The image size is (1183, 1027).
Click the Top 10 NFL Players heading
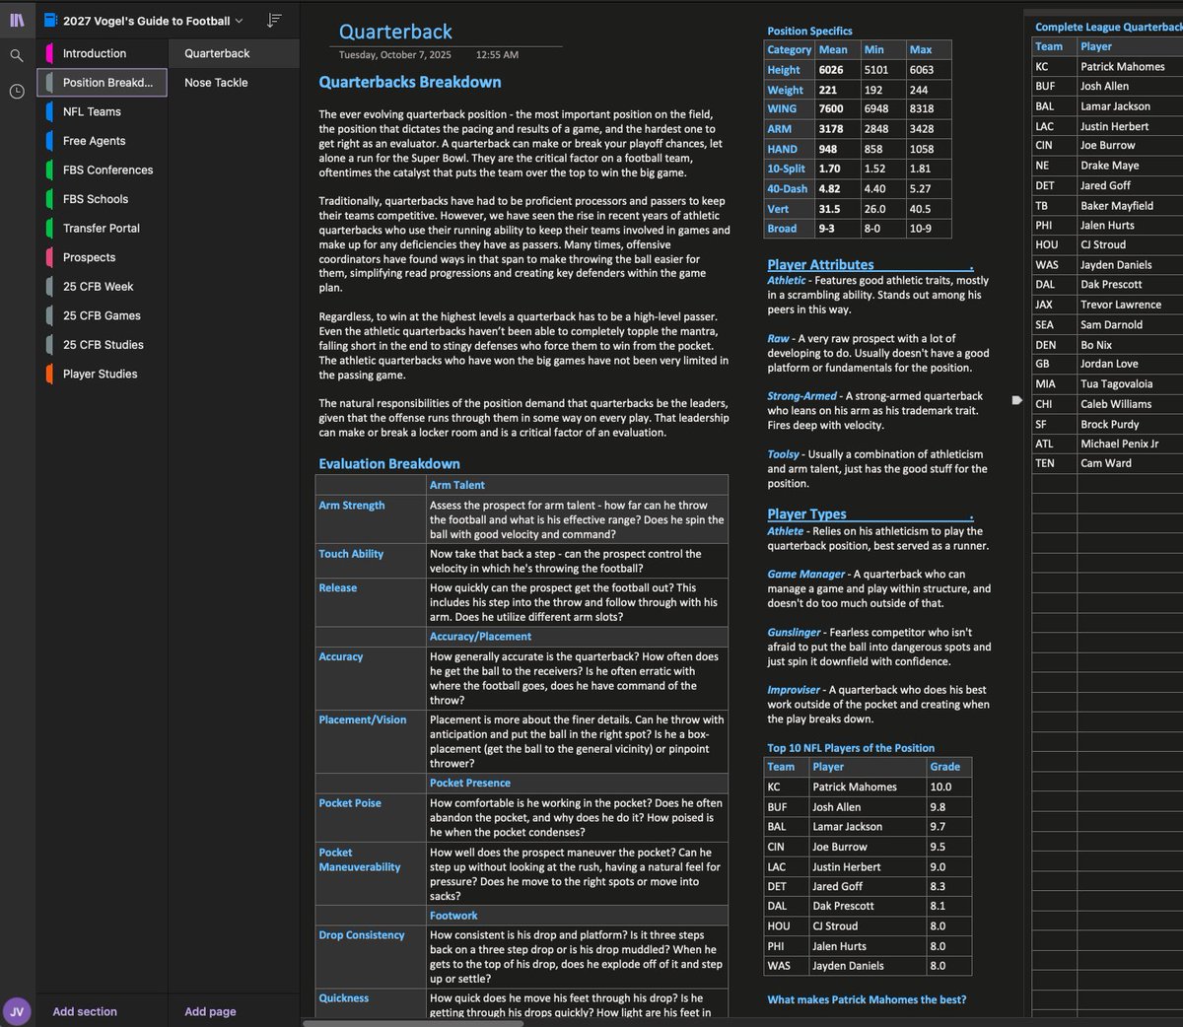tap(851, 748)
